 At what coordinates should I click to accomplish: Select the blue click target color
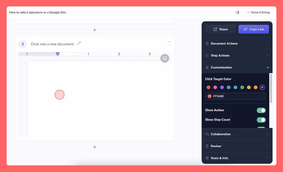(229, 87)
